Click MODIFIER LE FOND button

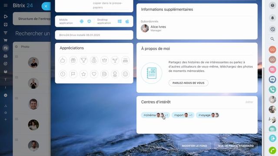pos(194,146)
